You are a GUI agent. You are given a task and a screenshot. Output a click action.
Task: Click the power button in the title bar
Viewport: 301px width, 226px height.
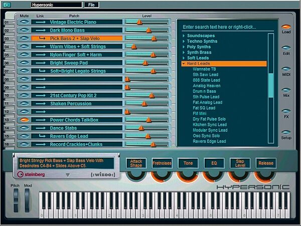(x=7, y=5)
